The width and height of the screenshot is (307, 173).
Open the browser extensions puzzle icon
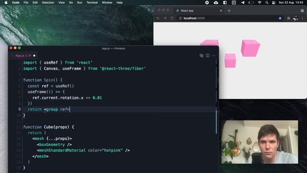pos(288,18)
